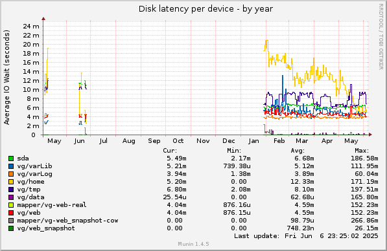This screenshot has width=387, height=251.
Task: Click the vg/tmp dark blue legend swatch
Action: point(11,190)
